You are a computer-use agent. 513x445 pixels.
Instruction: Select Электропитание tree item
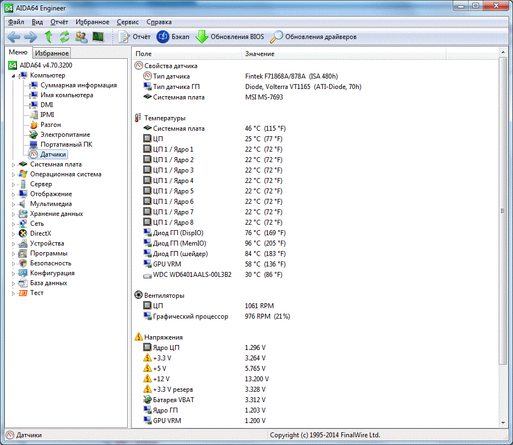(x=65, y=135)
